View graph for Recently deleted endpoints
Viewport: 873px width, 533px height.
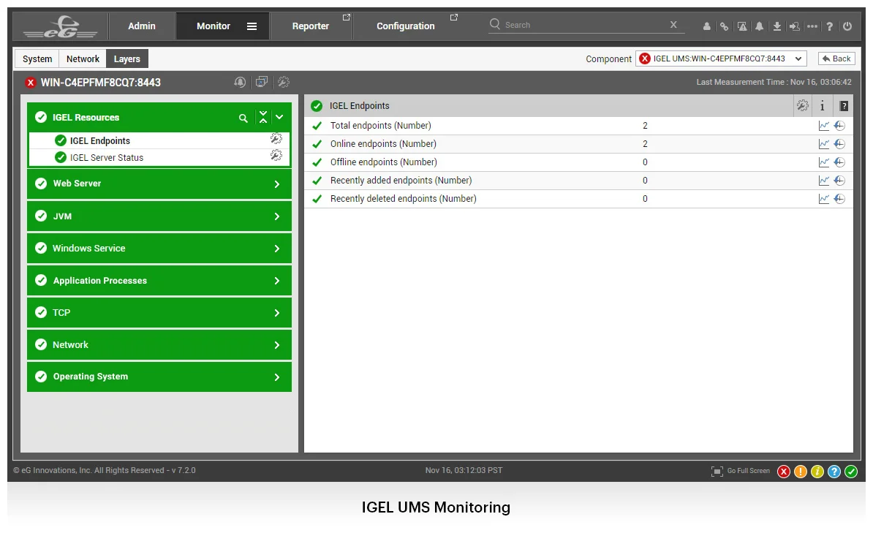point(824,200)
